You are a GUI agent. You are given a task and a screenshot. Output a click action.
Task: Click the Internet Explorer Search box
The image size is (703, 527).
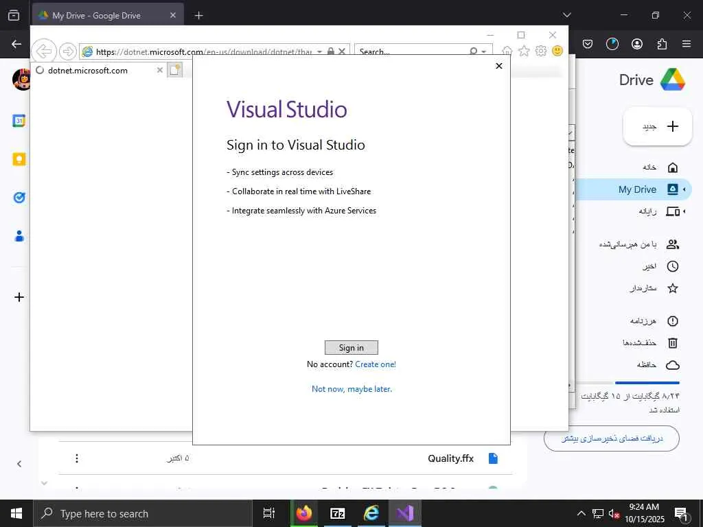pyautogui.click(x=412, y=51)
